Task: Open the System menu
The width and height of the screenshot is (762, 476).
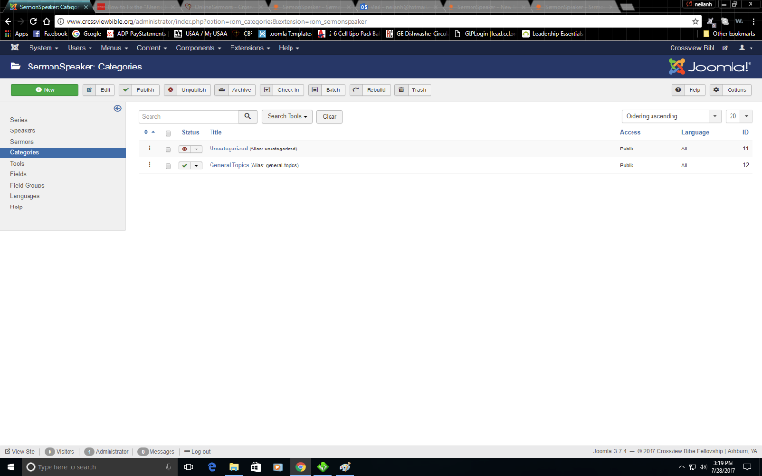Action: 43,48
